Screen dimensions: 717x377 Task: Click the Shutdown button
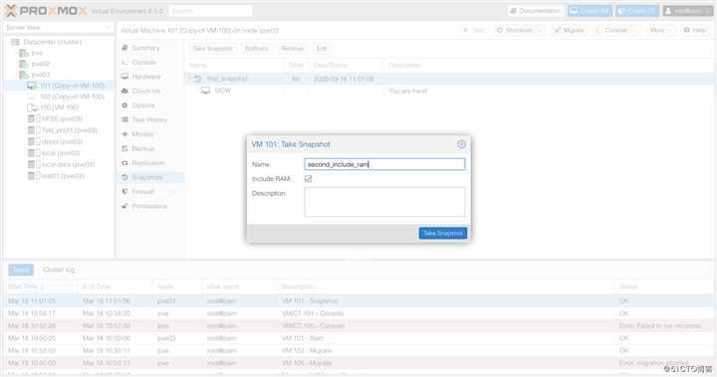(520, 30)
